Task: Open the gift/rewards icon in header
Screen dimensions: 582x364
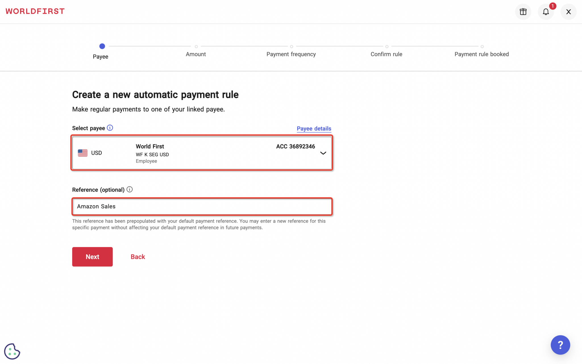Action: click(523, 12)
